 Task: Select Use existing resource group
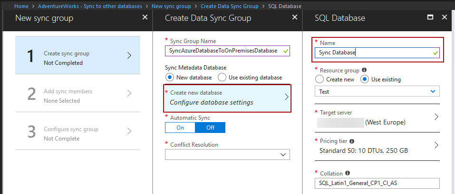tap(365, 79)
